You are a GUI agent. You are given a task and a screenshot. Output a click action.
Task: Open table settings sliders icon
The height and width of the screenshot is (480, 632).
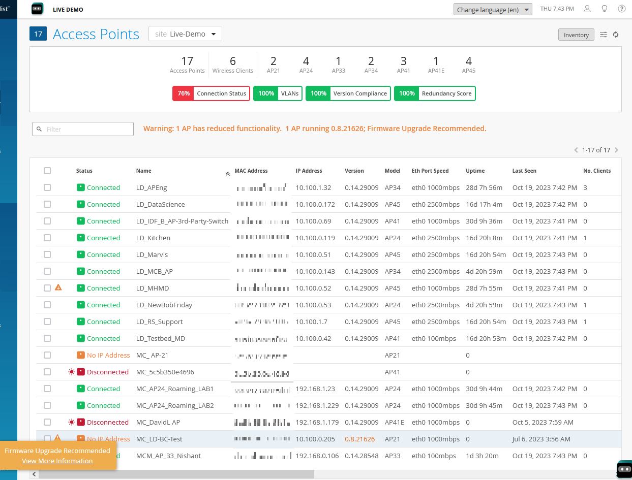(x=604, y=35)
